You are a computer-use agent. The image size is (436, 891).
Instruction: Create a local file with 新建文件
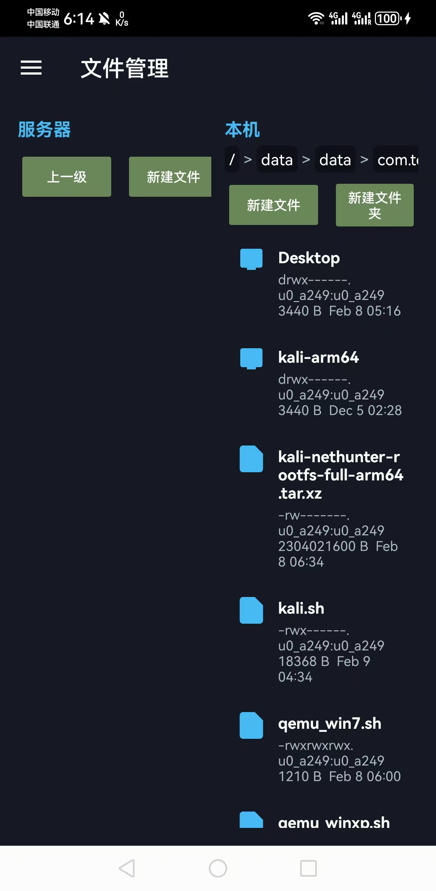(x=274, y=205)
